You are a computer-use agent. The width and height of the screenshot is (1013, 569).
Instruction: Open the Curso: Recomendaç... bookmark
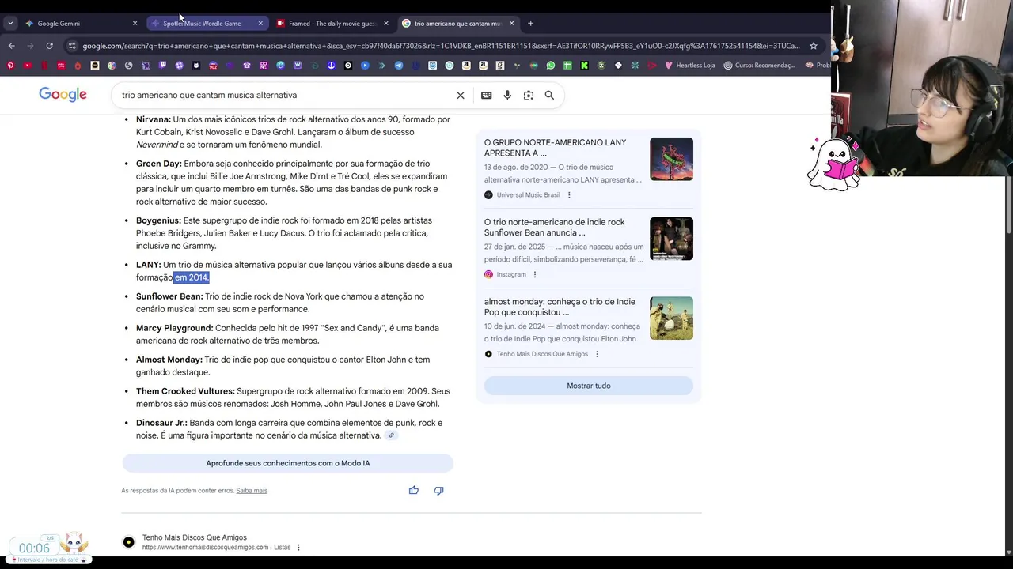pos(759,66)
